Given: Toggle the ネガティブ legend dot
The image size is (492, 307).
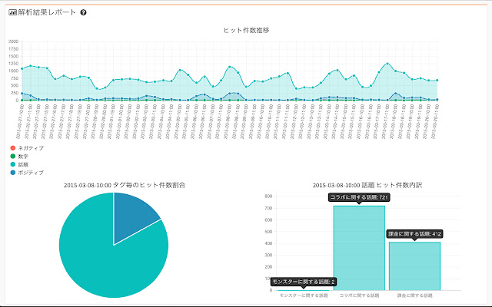Looking at the screenshot, I should 12,147.
